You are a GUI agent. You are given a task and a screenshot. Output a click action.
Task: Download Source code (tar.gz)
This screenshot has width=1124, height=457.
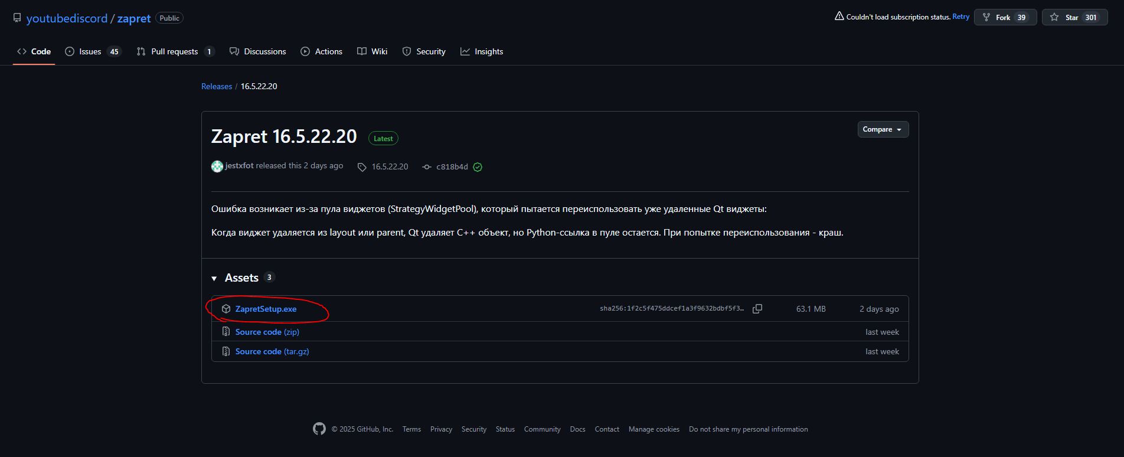click(272, 351)
